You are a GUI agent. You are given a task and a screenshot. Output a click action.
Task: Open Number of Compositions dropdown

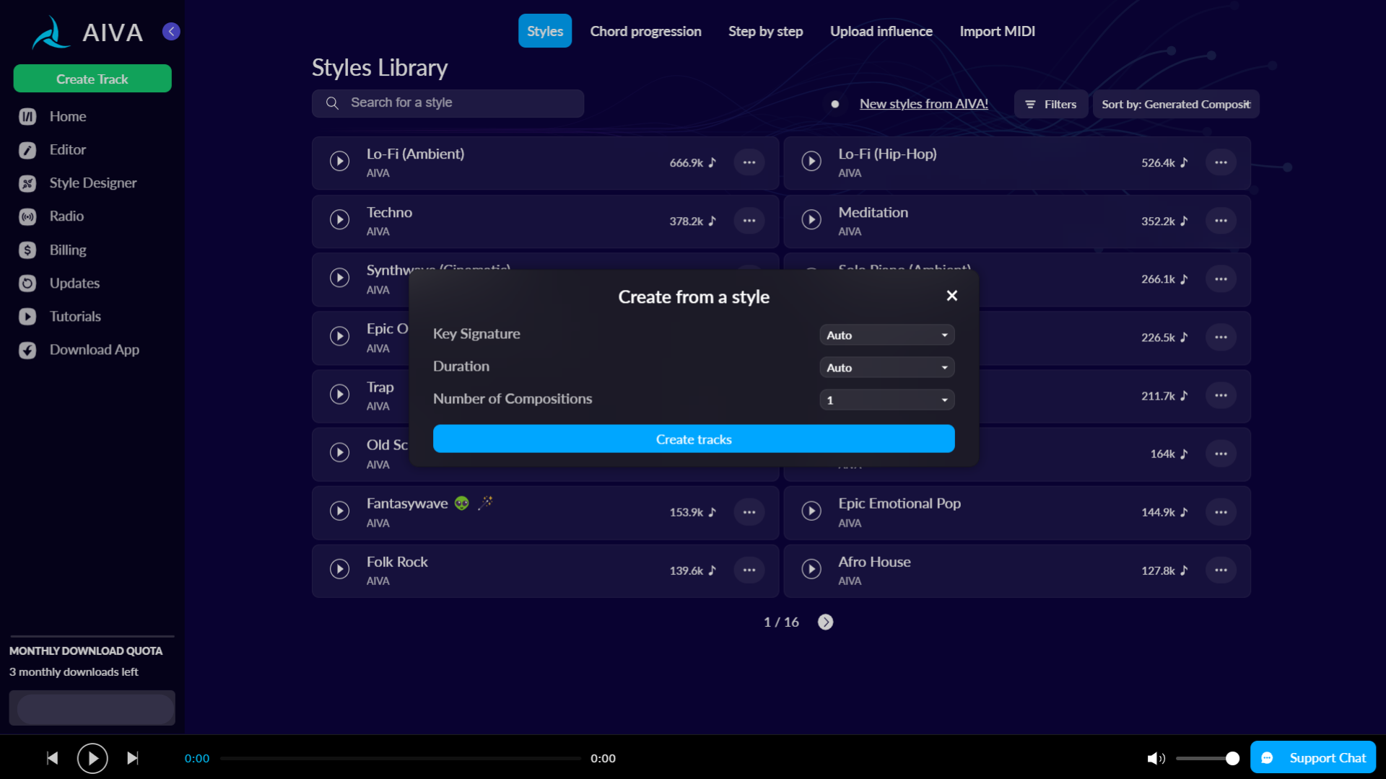coord(886,400)
